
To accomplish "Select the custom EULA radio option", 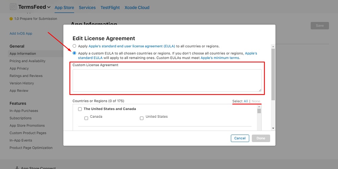I will tap(74, 53).
